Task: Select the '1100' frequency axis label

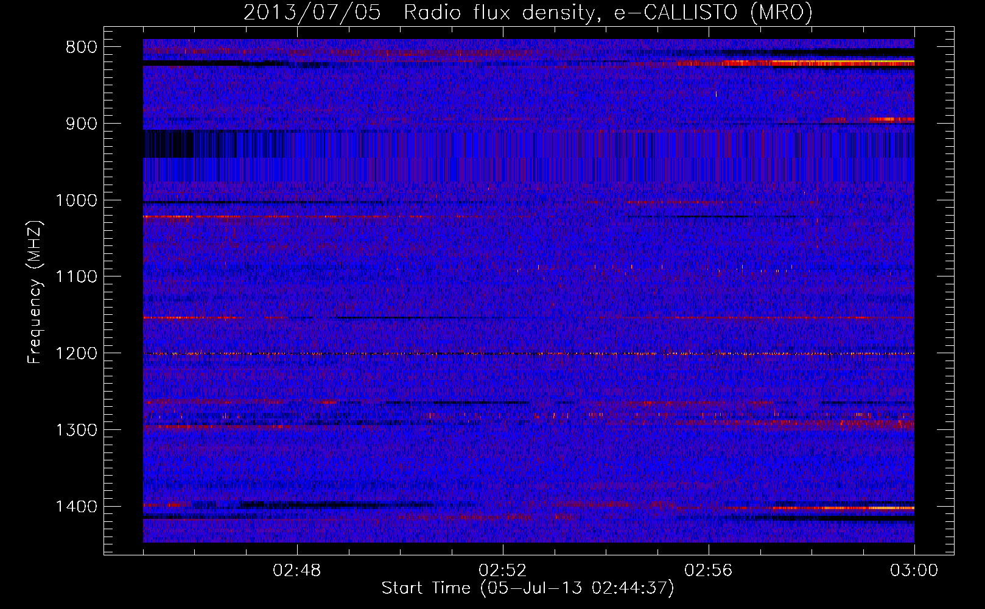Action: (x=76, y=277)
